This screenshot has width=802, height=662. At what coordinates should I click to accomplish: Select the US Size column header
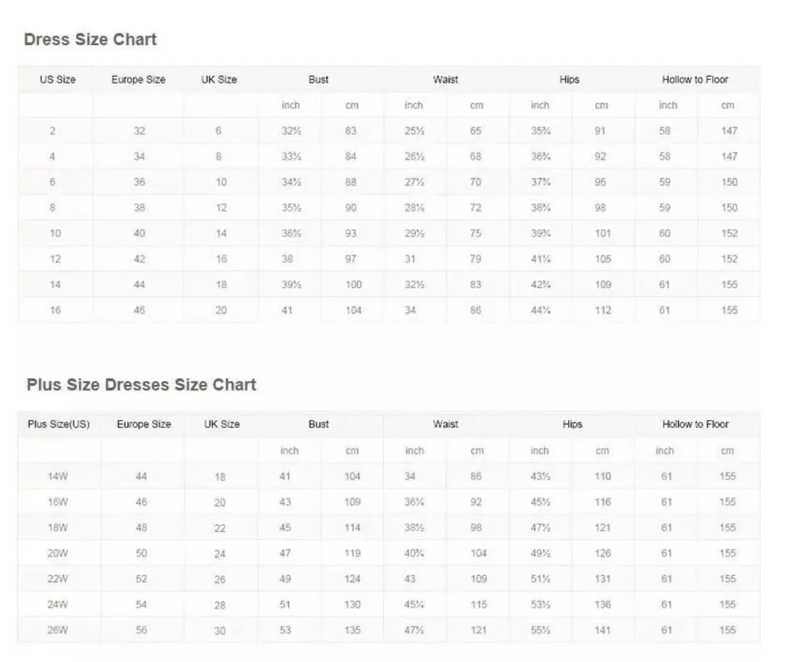[x=58, y=79]
